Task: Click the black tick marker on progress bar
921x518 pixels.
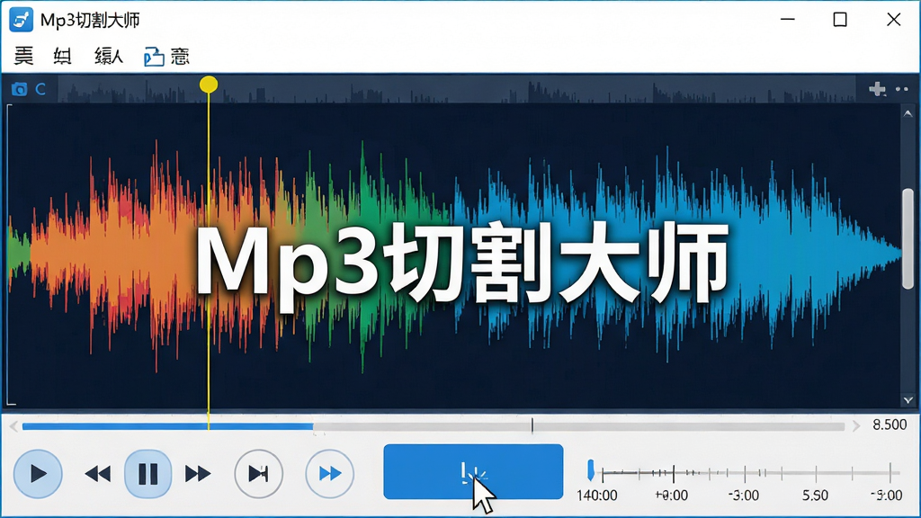Action: point(532,425)
